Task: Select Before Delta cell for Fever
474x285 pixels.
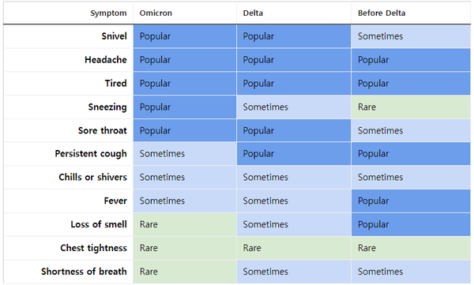Action: tap(411, 201)
